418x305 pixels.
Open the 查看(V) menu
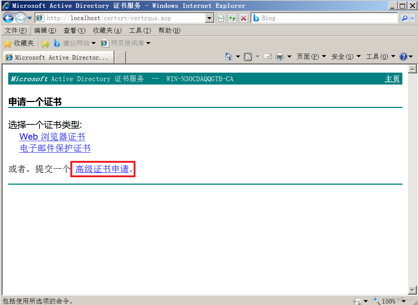[74, 31]
